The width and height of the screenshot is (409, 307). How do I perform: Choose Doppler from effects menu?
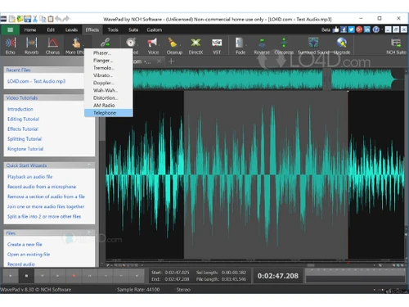point(109,83)
